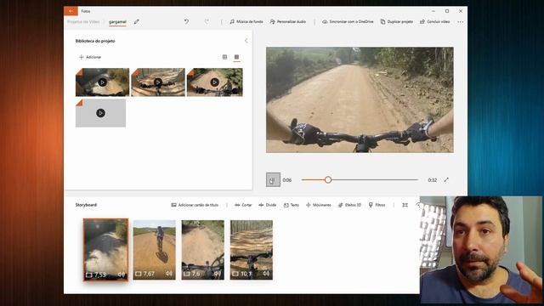This screenshot has width=544, height=306.
Task: Select storyboard clip with duration 7,6
Action: point(202,250)
